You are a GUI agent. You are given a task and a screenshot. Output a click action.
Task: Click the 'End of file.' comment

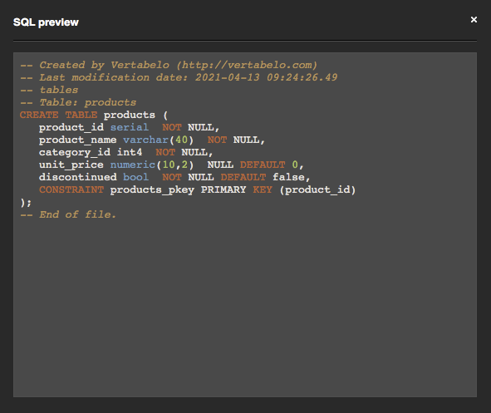pyautogui.click(x=68, y=214)
